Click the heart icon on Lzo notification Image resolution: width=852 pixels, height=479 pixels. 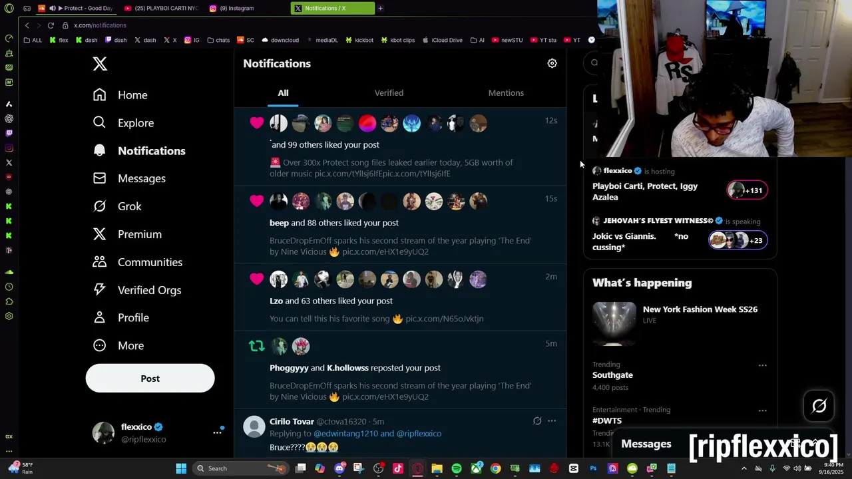click(256, 279)
